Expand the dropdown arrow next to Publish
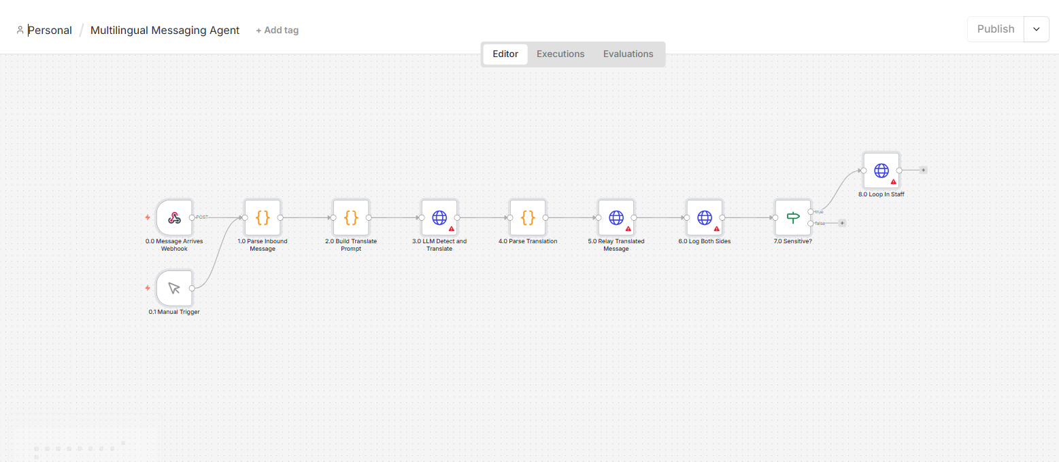 click(x=1037, y=29)
